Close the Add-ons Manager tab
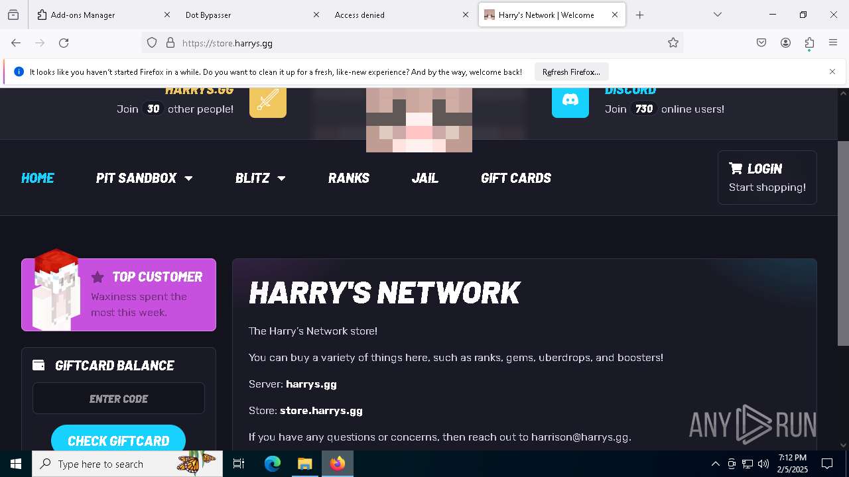The width and height of the screenshot is (849, 477). coord(167,15)
